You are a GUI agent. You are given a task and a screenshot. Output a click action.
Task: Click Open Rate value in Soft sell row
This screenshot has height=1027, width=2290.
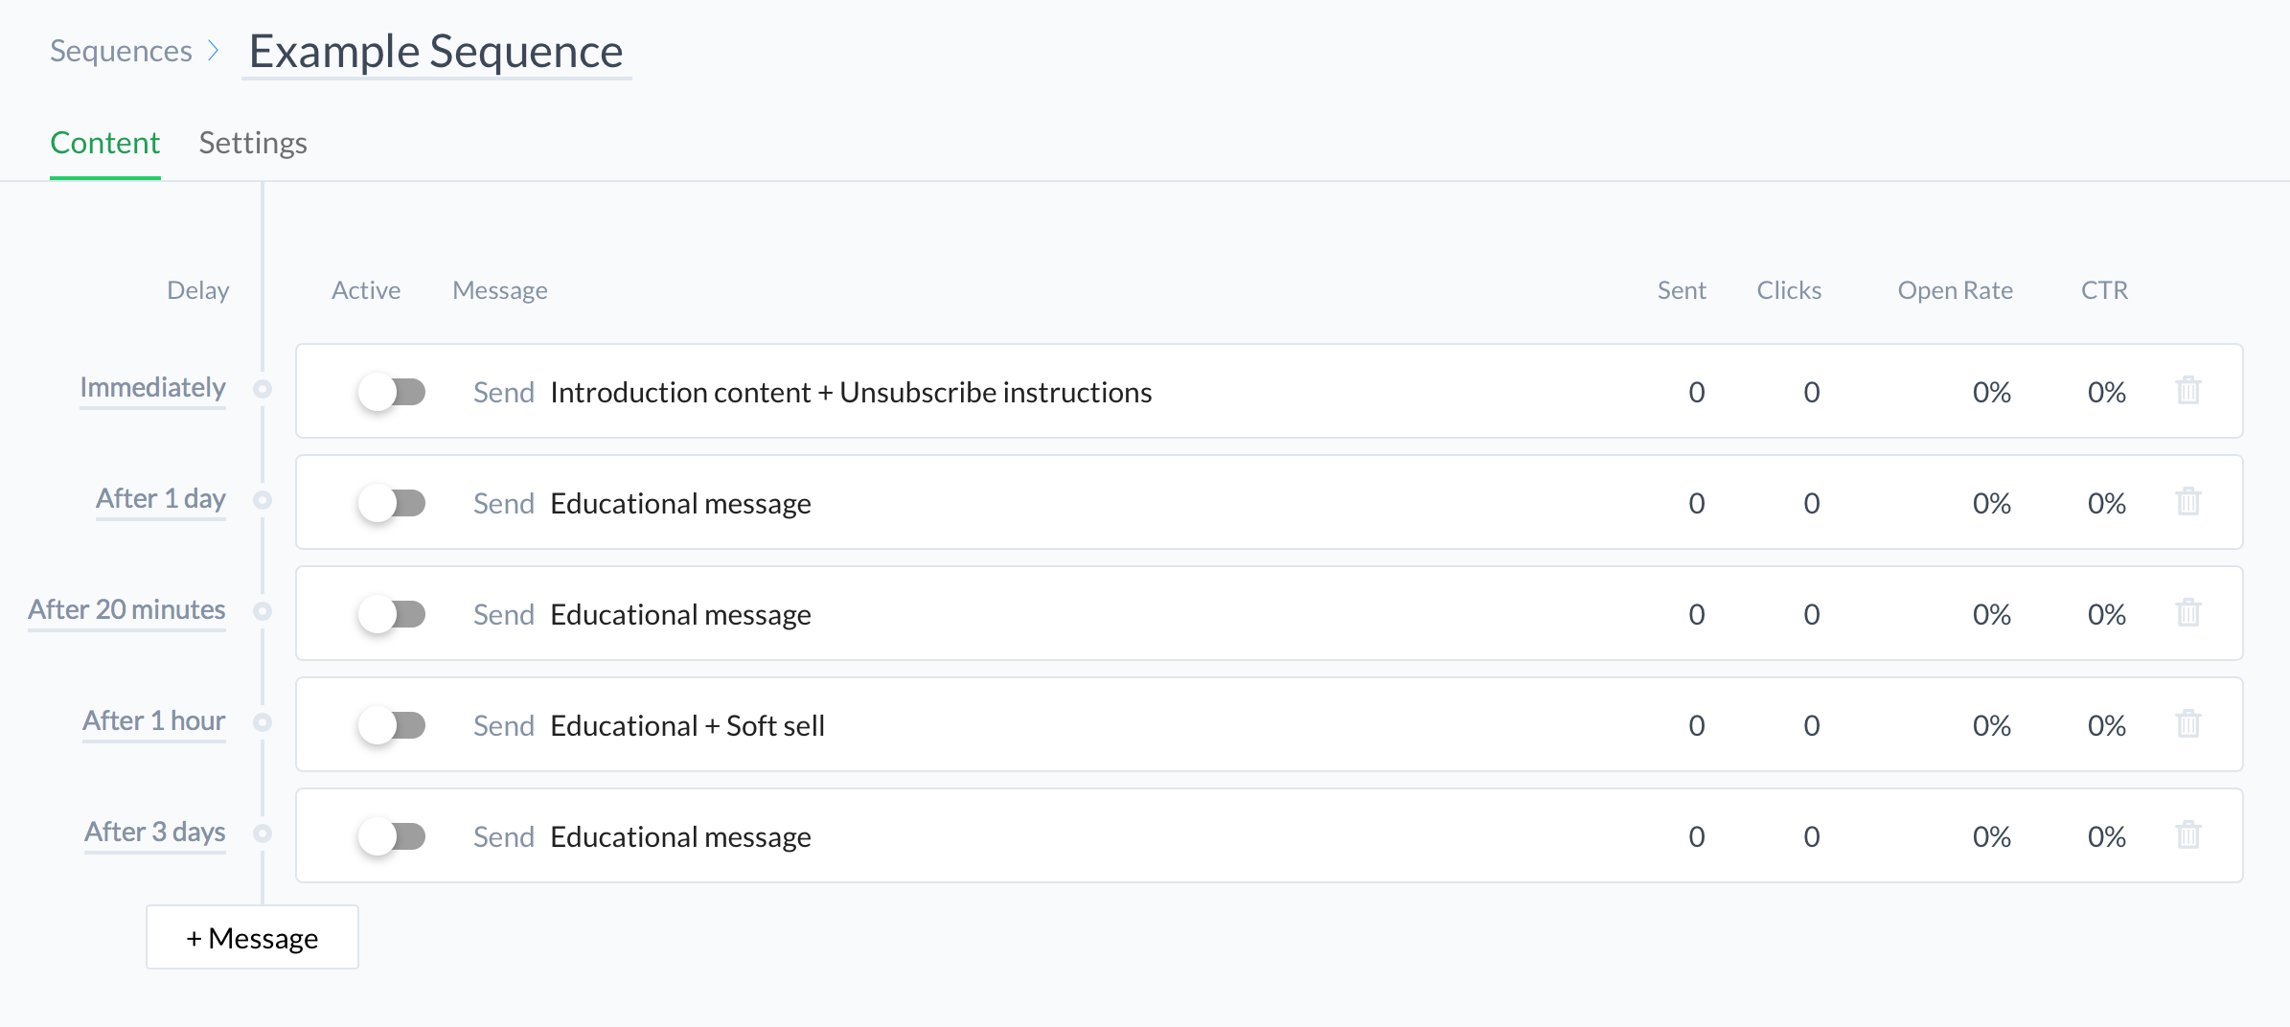click(x=1991, y=725)
